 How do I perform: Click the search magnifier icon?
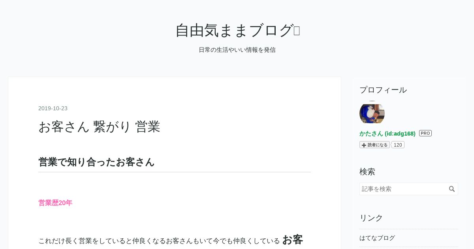pyautogui.click(x=452, y=189)
